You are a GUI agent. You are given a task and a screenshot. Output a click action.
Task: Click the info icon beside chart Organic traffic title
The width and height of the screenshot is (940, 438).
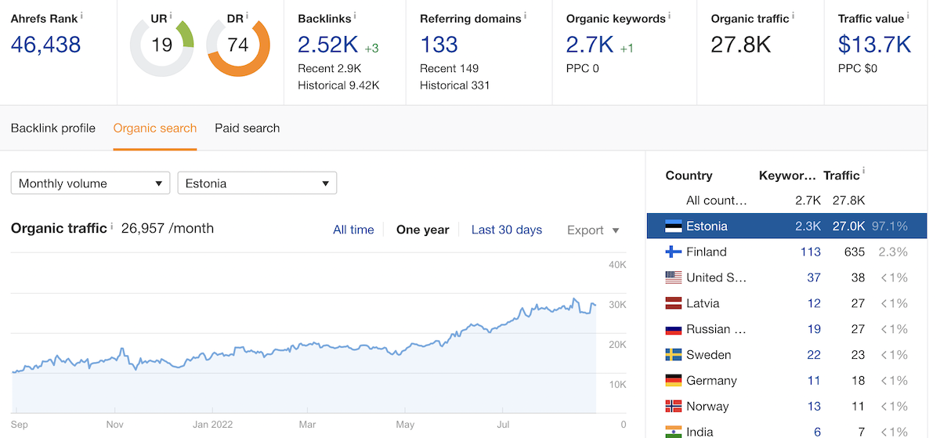[x=111, y=226]
